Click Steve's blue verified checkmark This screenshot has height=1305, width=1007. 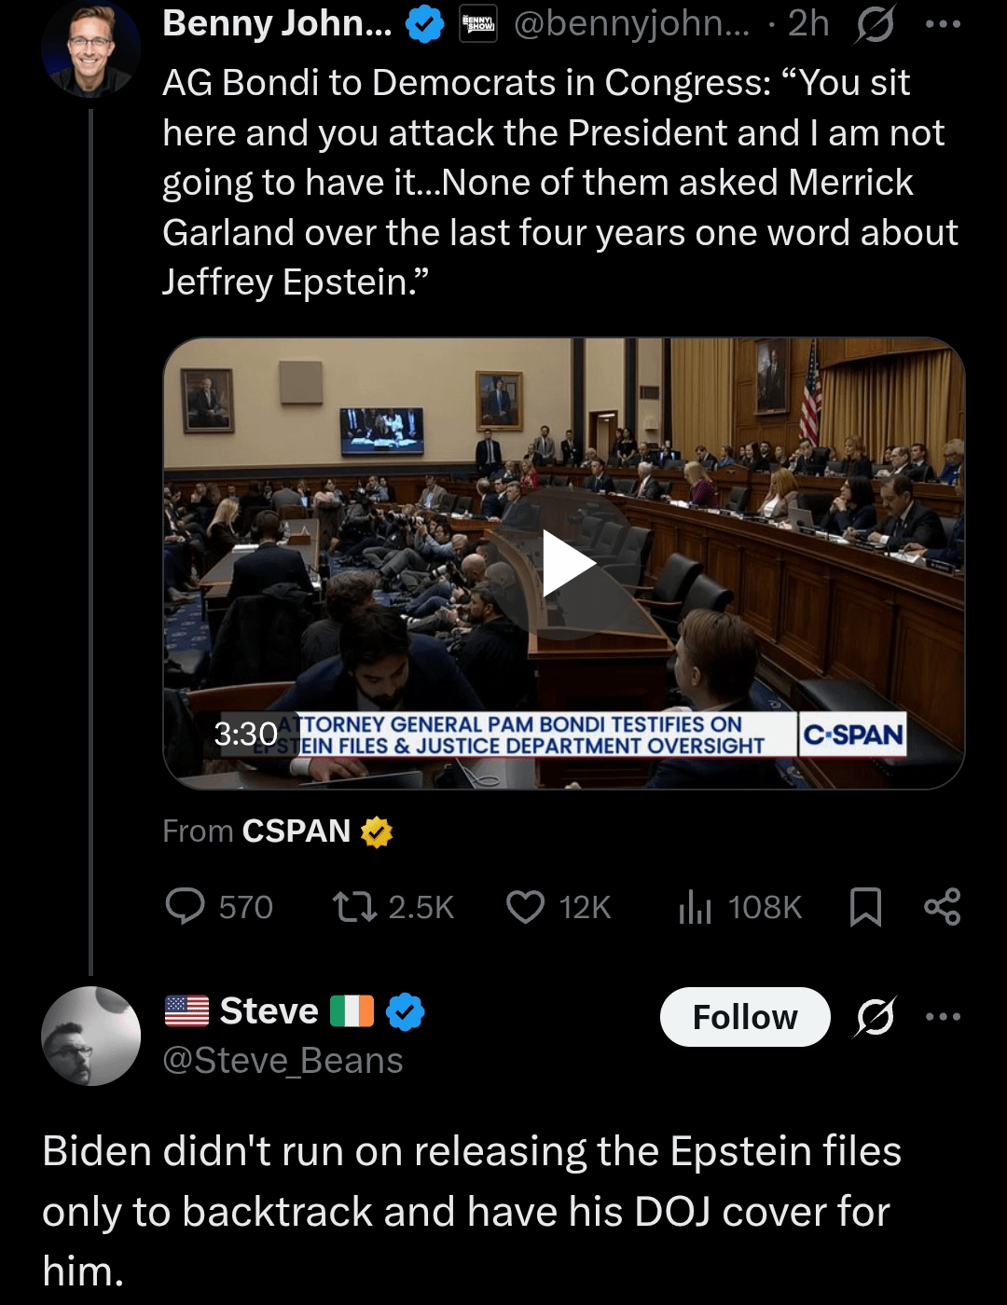tap(406, 1011)
